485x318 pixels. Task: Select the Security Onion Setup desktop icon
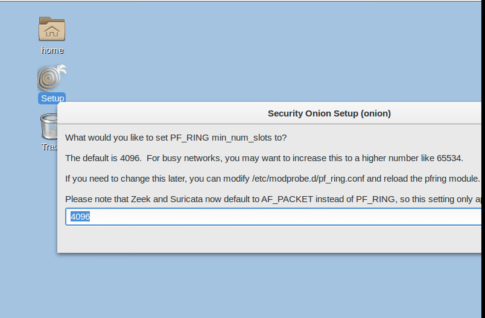[x=52, y=78]
